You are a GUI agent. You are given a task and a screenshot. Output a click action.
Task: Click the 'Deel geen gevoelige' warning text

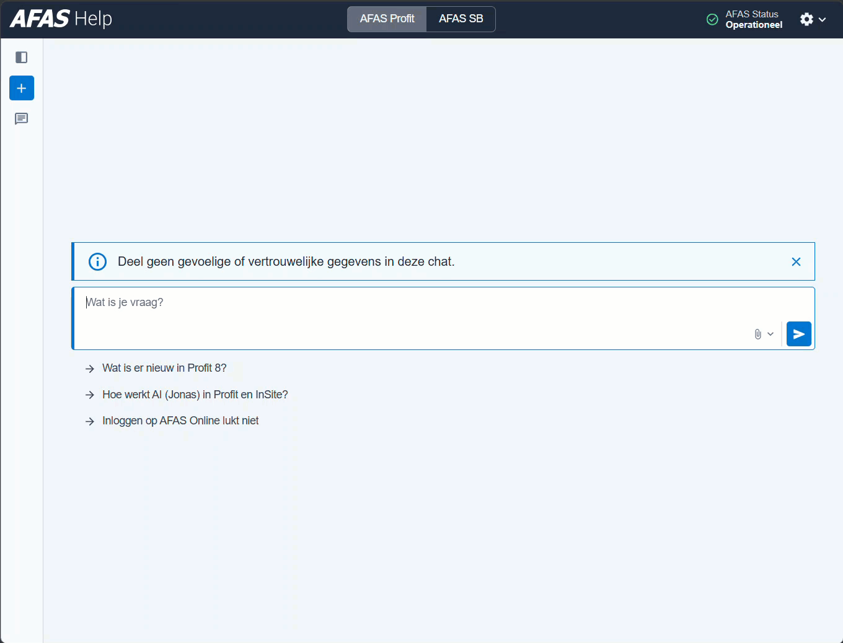coord(286,262)
